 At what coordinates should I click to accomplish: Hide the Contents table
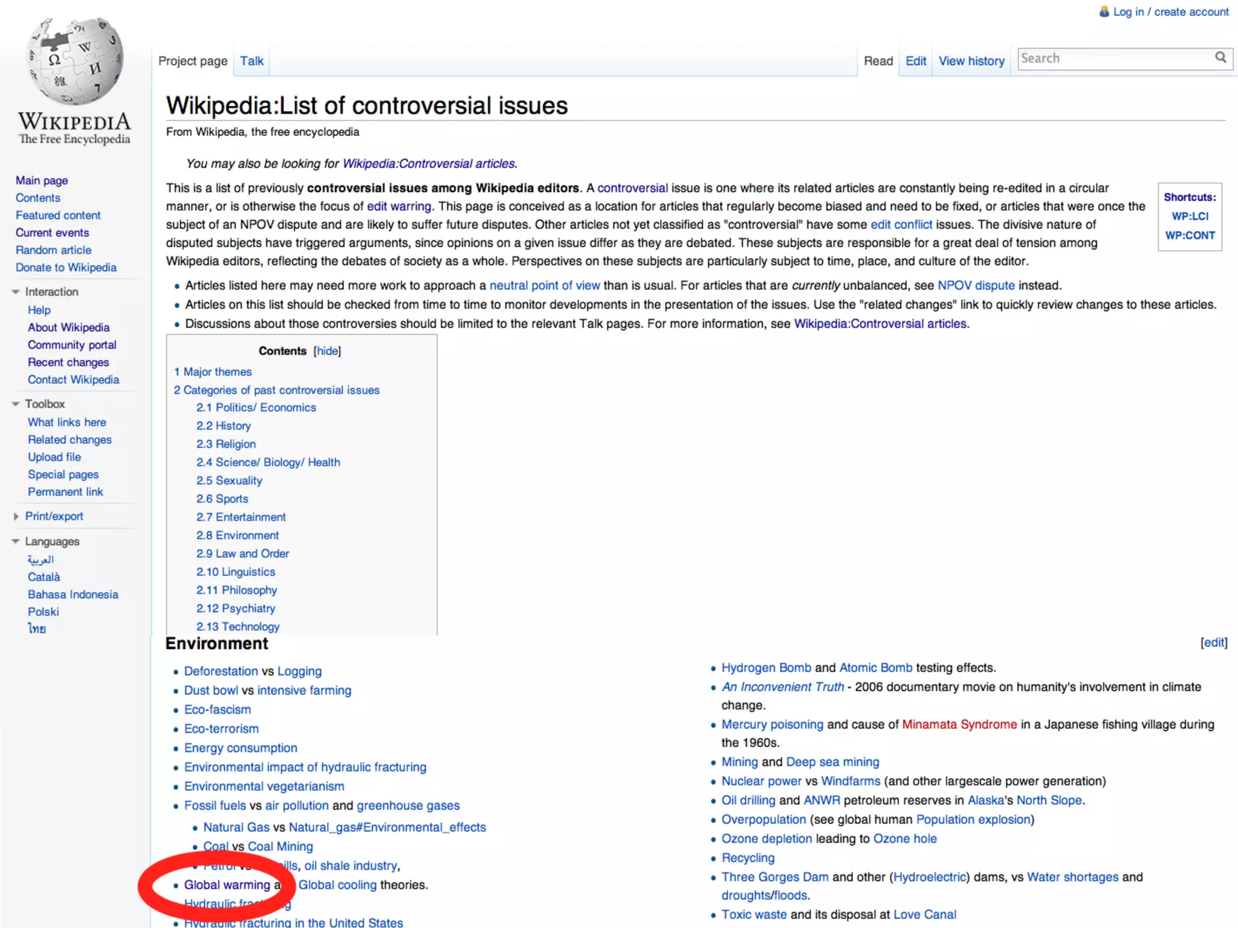327,351
